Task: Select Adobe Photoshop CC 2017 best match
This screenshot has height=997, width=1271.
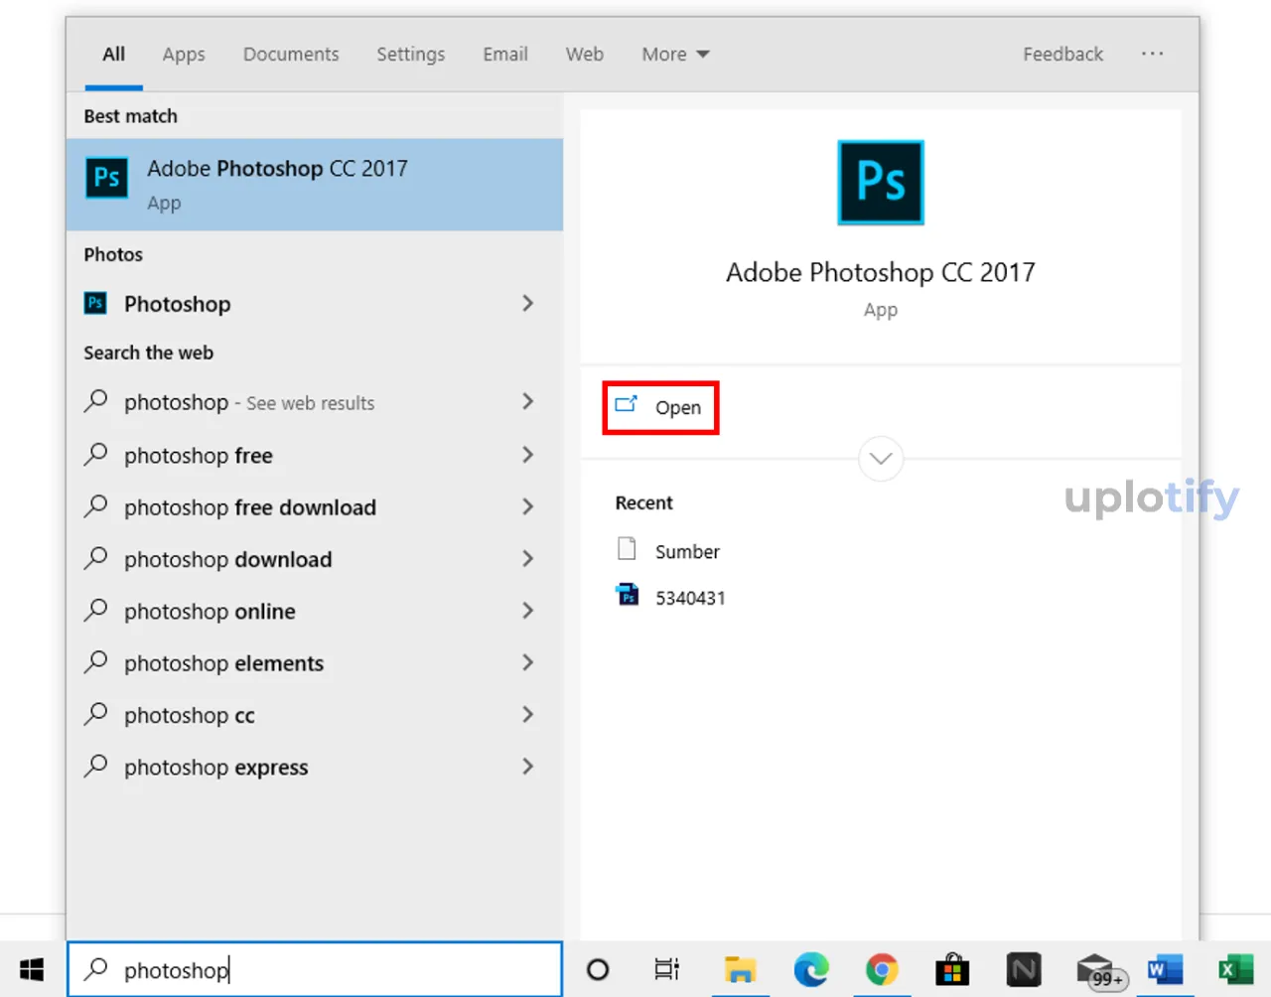Action: [315, 185]
